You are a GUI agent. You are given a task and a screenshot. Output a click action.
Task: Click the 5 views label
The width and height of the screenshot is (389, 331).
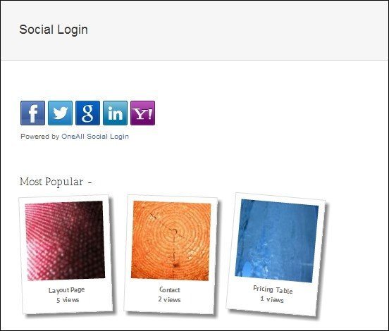point(68,300)
